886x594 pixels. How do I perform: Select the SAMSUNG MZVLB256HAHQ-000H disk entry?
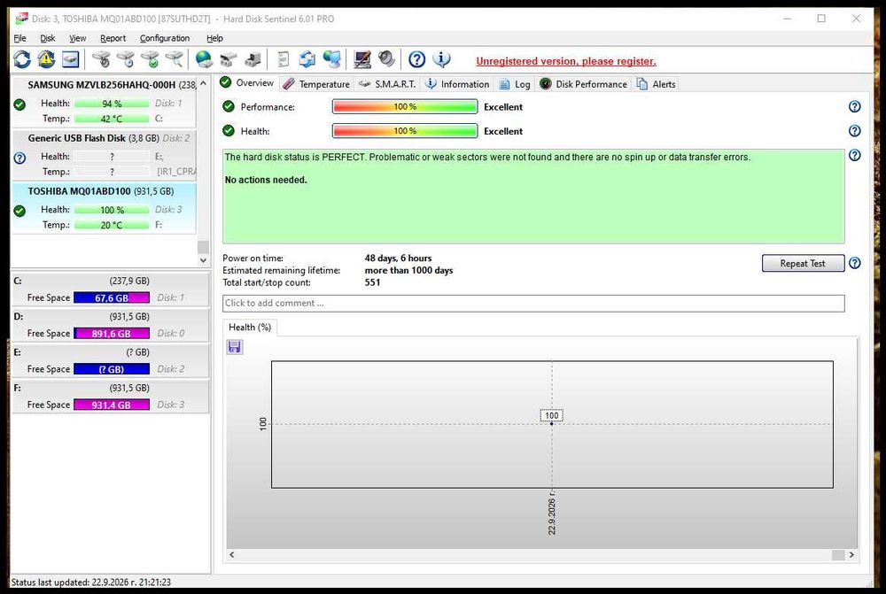(104, 102)
